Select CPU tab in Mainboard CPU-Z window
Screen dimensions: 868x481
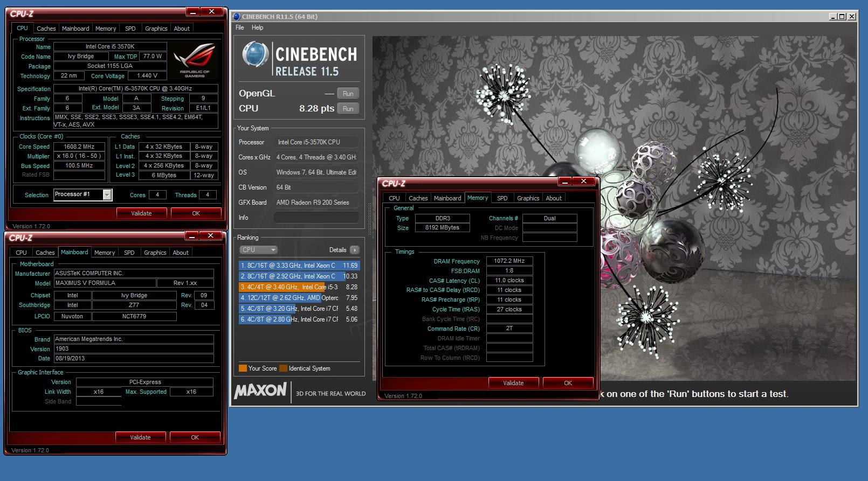22,253
